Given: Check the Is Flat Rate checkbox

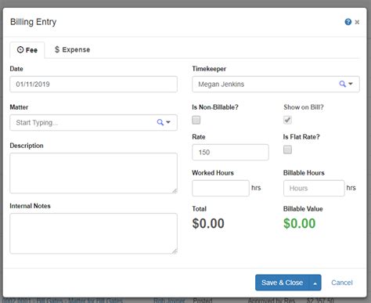Looking at the screenshot, I should [x=287, y=150].
